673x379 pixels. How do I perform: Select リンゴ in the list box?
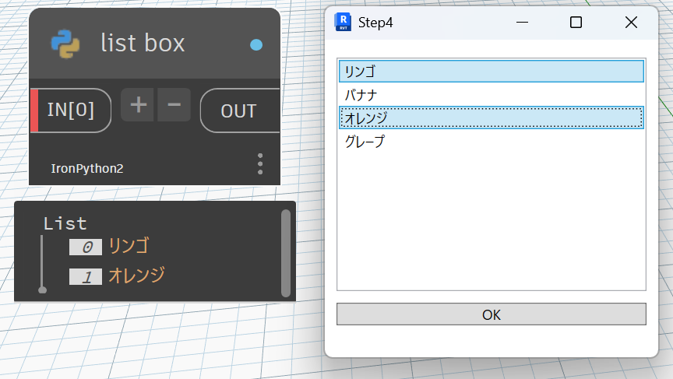[x=491, y=72]
